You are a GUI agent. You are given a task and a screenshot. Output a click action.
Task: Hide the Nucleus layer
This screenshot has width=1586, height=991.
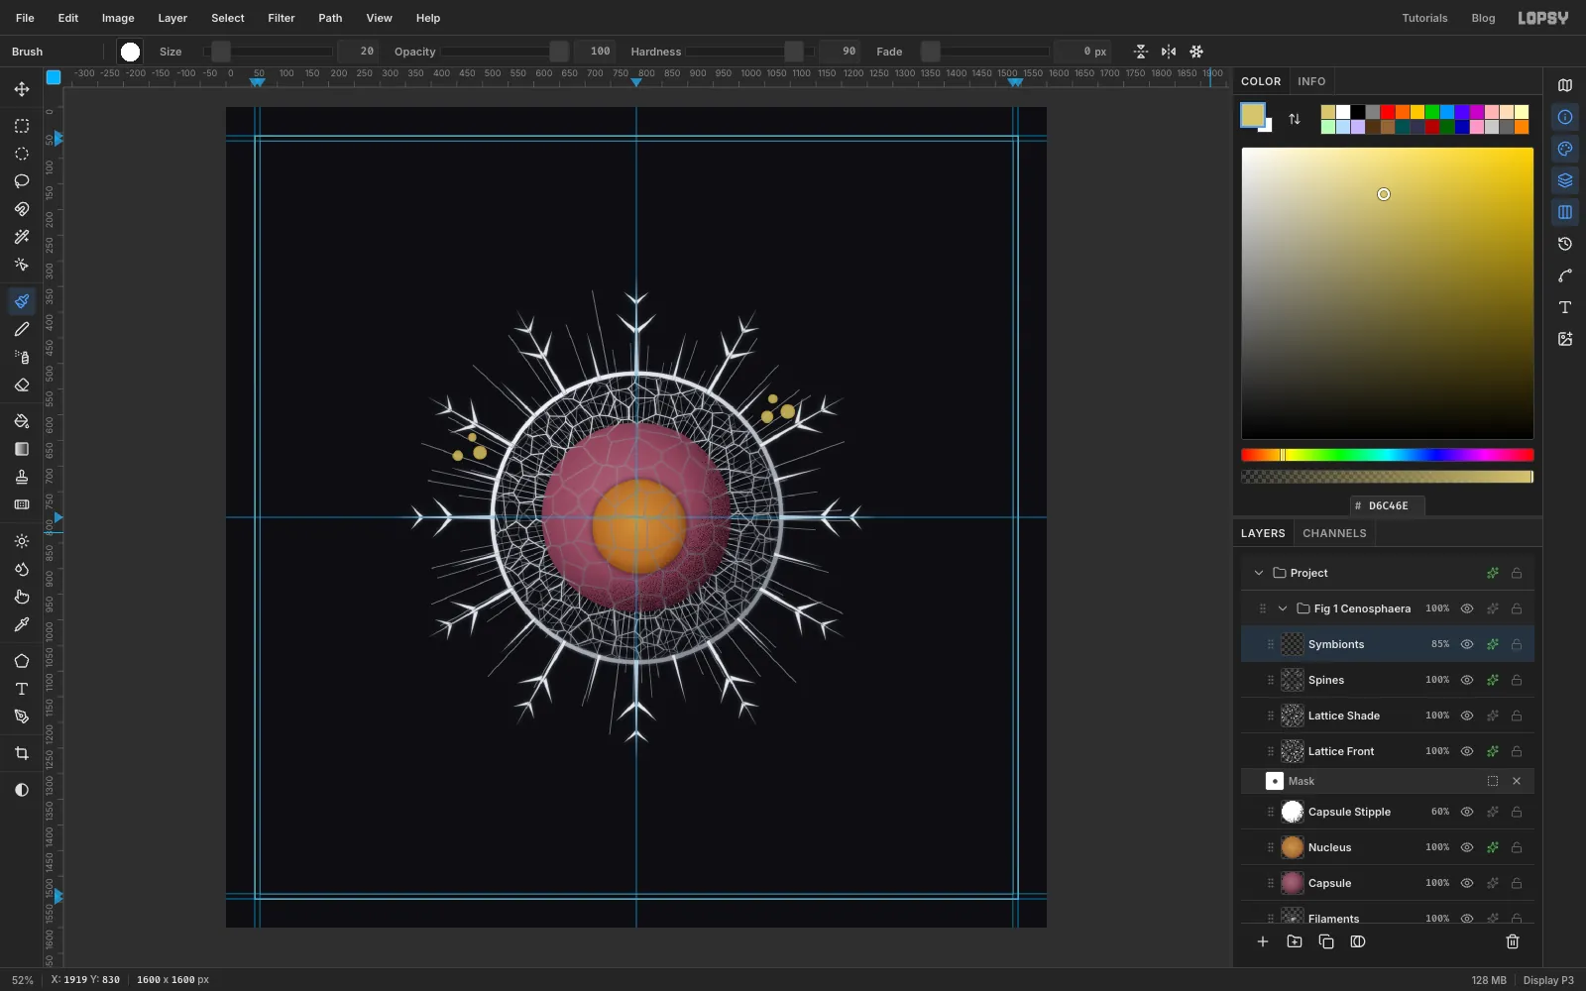click(1467, 847)
